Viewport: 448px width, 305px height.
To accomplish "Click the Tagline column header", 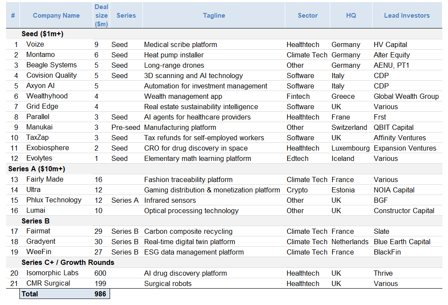I will point(214,16).
